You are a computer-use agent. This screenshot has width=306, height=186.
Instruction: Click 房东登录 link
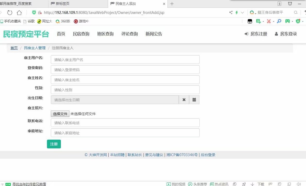[286, 34]
